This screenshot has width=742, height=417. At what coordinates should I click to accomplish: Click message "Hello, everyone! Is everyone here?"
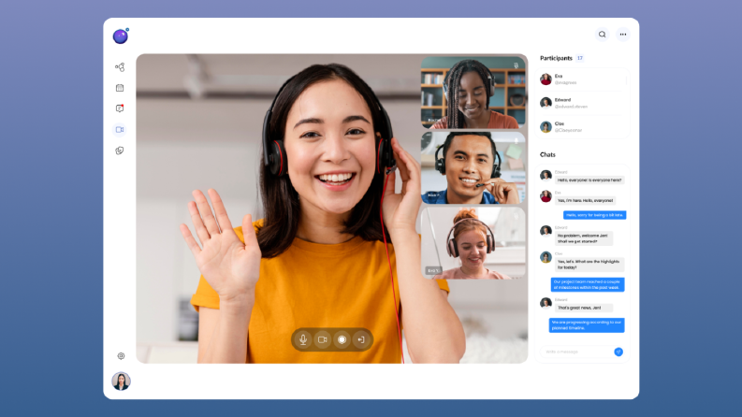click(x=589, y=180)
